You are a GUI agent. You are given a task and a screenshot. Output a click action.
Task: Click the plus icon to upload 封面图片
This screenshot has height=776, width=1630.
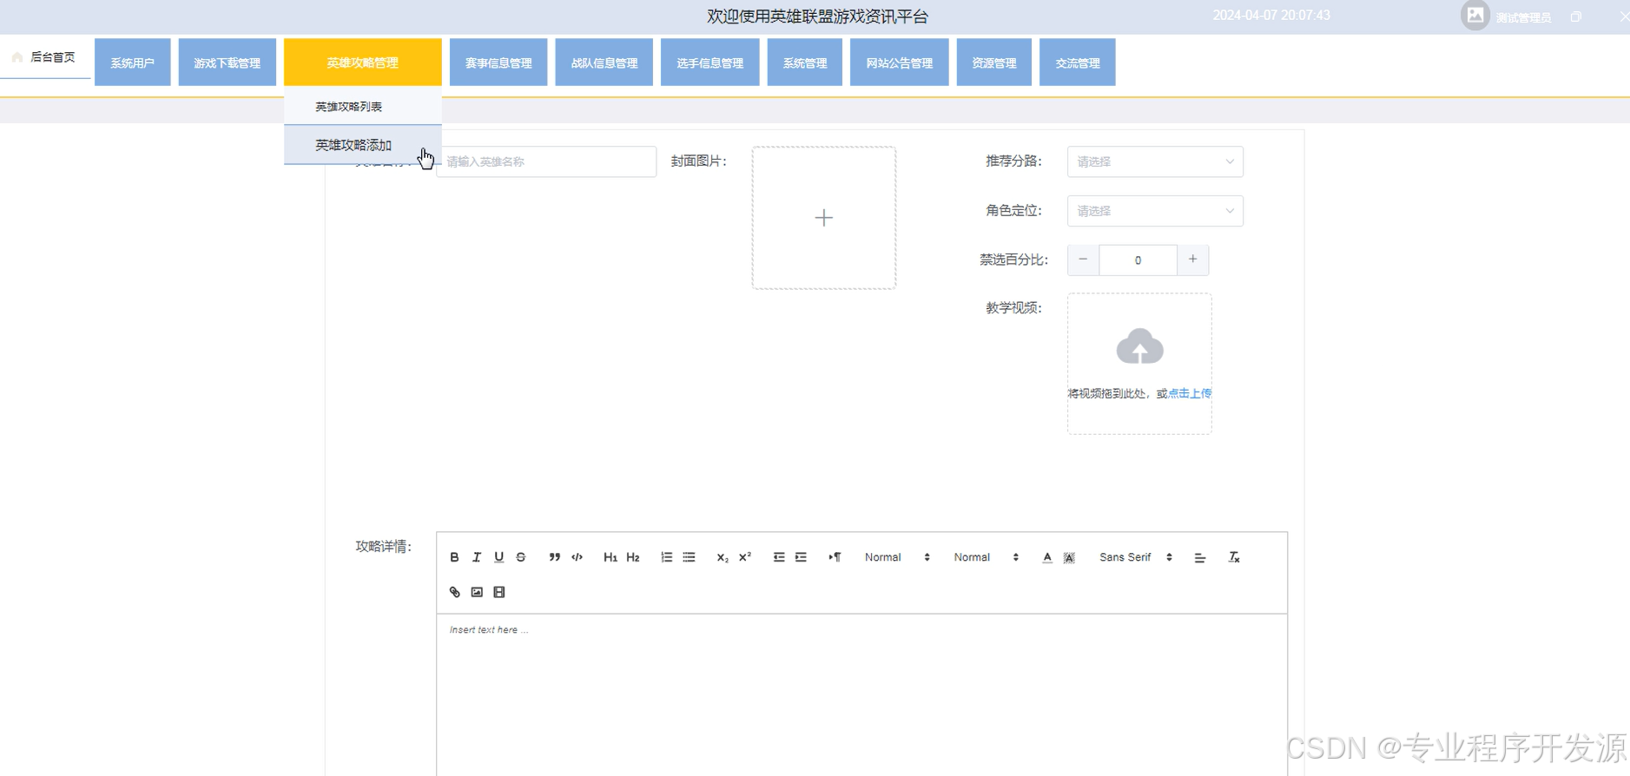(824, 218)
